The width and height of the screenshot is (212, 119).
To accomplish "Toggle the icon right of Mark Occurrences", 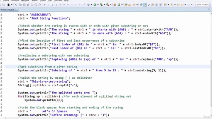I will pos(149,5).
